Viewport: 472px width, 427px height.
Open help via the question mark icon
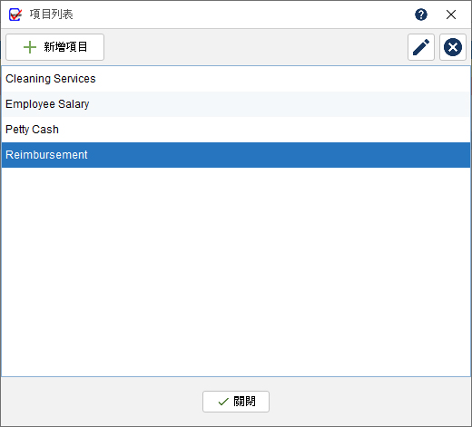click(421, 15)
